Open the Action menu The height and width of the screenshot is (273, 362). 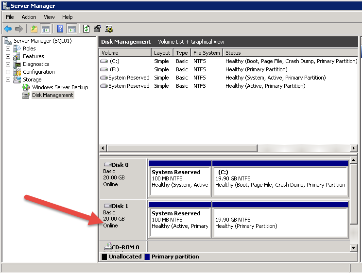coord(29,17)
